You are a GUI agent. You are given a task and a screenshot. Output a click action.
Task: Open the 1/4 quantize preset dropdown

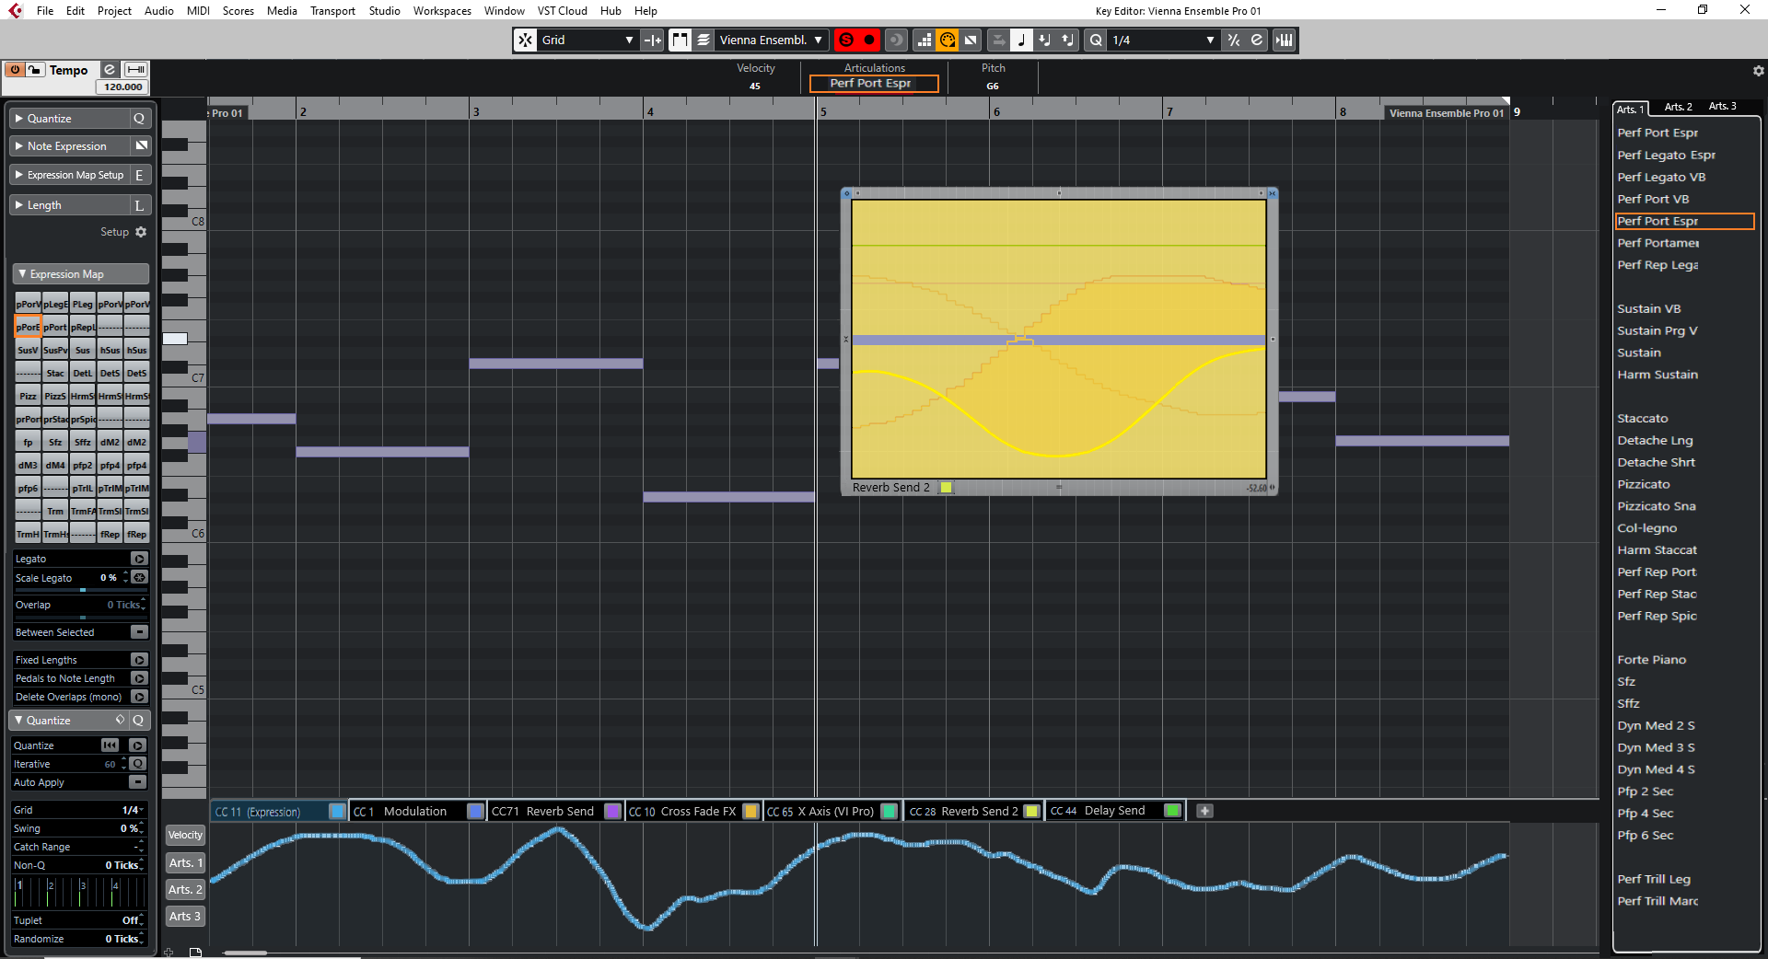[x=1165, y=40]
